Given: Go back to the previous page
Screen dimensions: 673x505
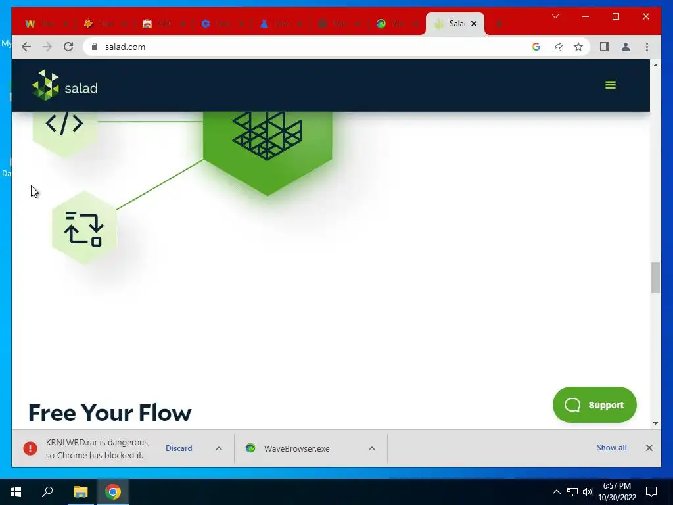Looking at the screenshot, I should click(26, 47).
